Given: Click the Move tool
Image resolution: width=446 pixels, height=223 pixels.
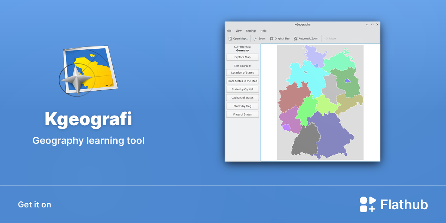Looking at the screenshot, I should pos(330,39).
